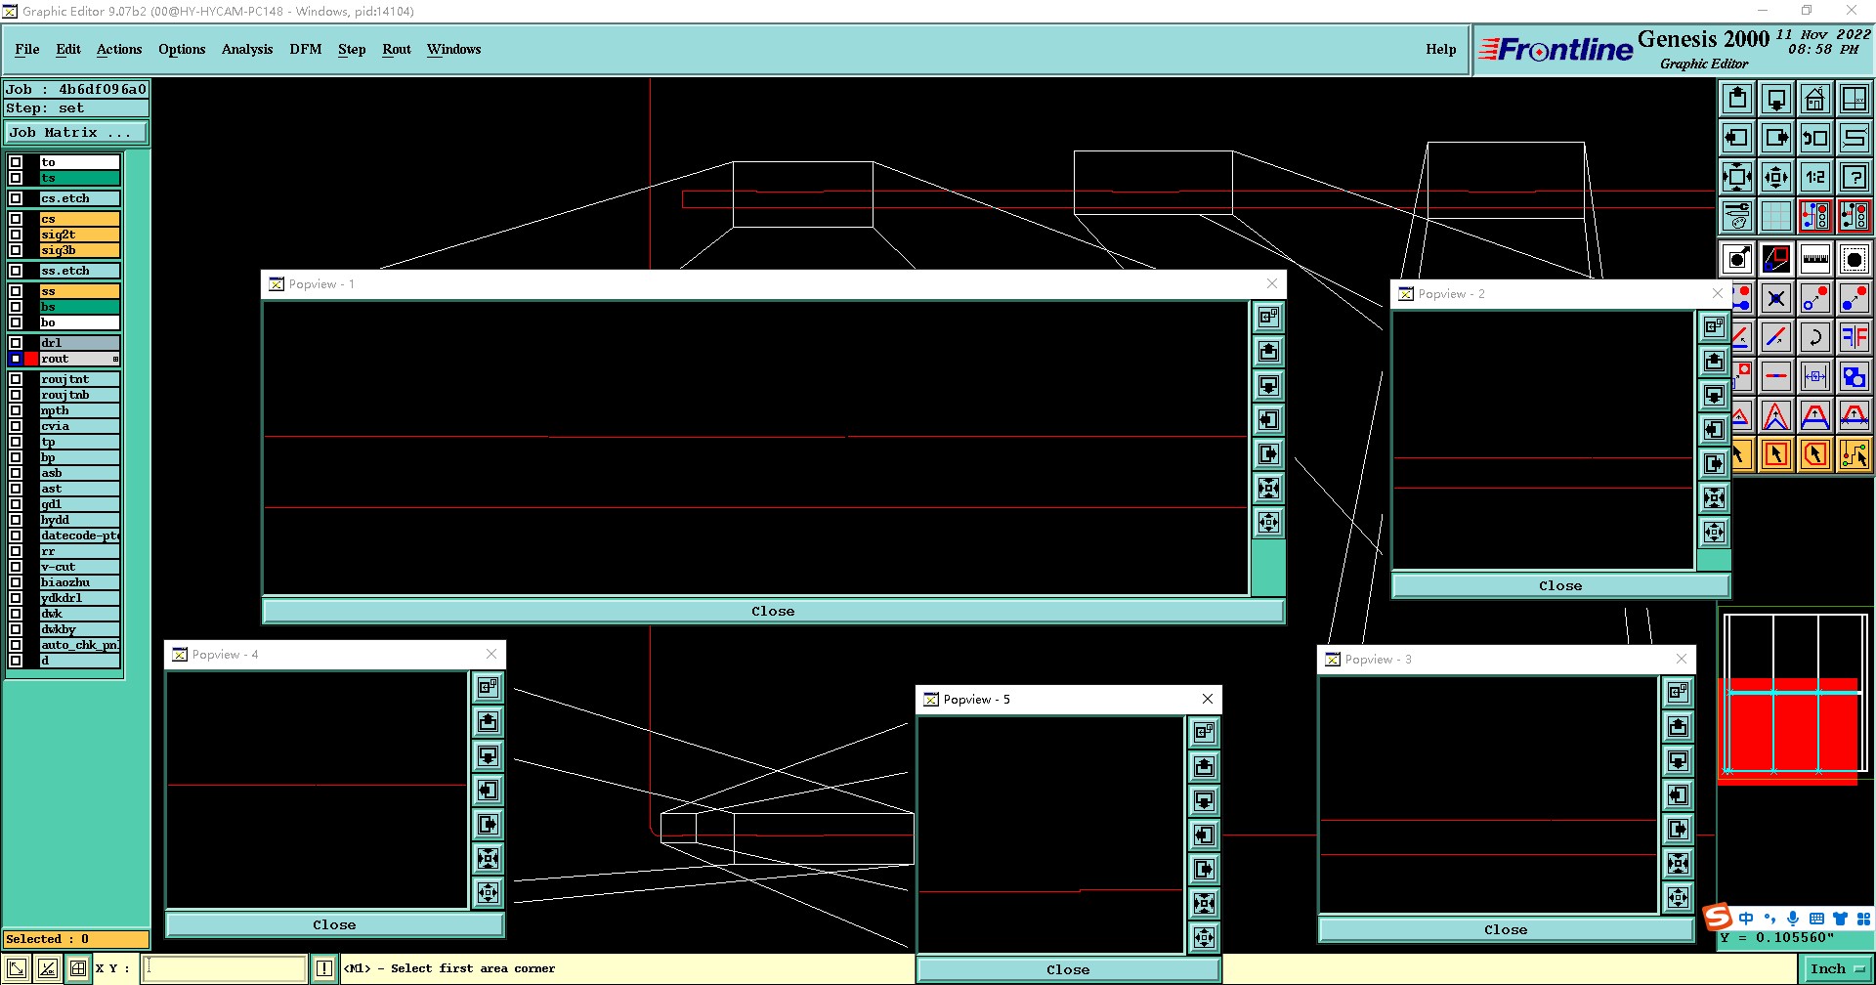Click the top window-link icon in Popview 3
This screenshot has height=985, width=1876.
(x=1678, y=692)
